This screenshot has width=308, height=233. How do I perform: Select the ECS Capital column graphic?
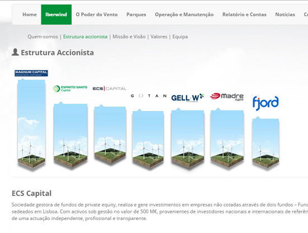pyautogui.click(x=110, y=134)
